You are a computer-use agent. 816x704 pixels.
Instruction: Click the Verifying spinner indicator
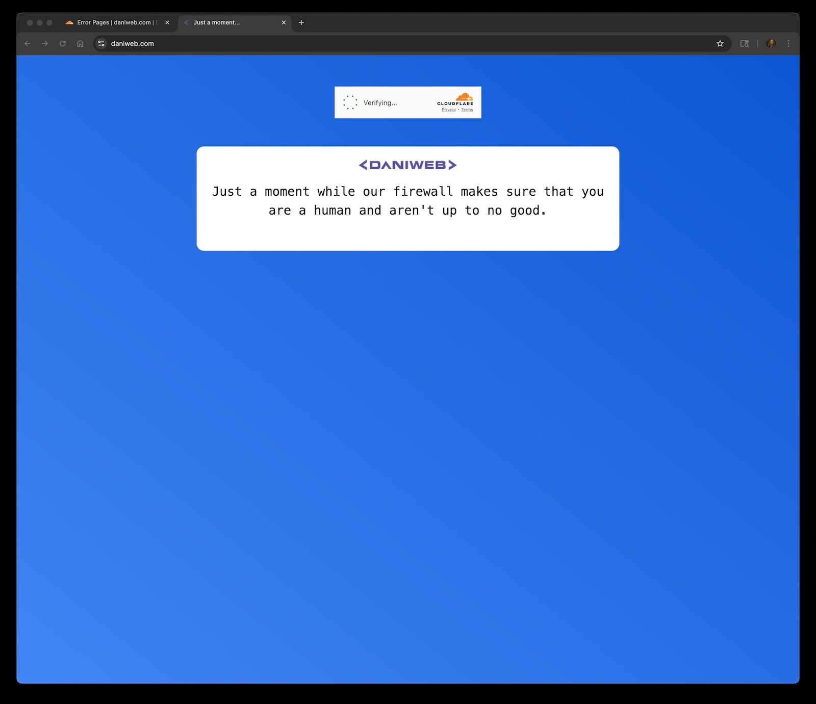[x=350, y=102]
